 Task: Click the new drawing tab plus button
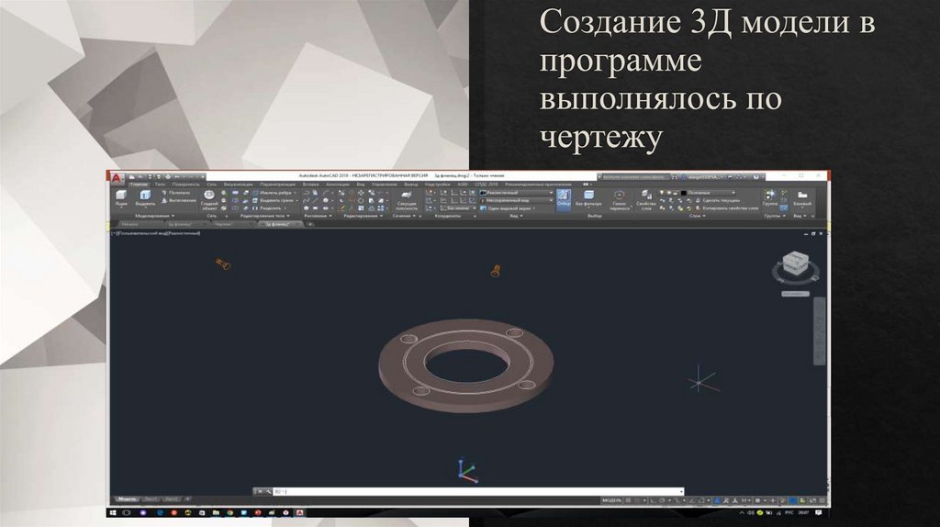[x=310, y=224]
